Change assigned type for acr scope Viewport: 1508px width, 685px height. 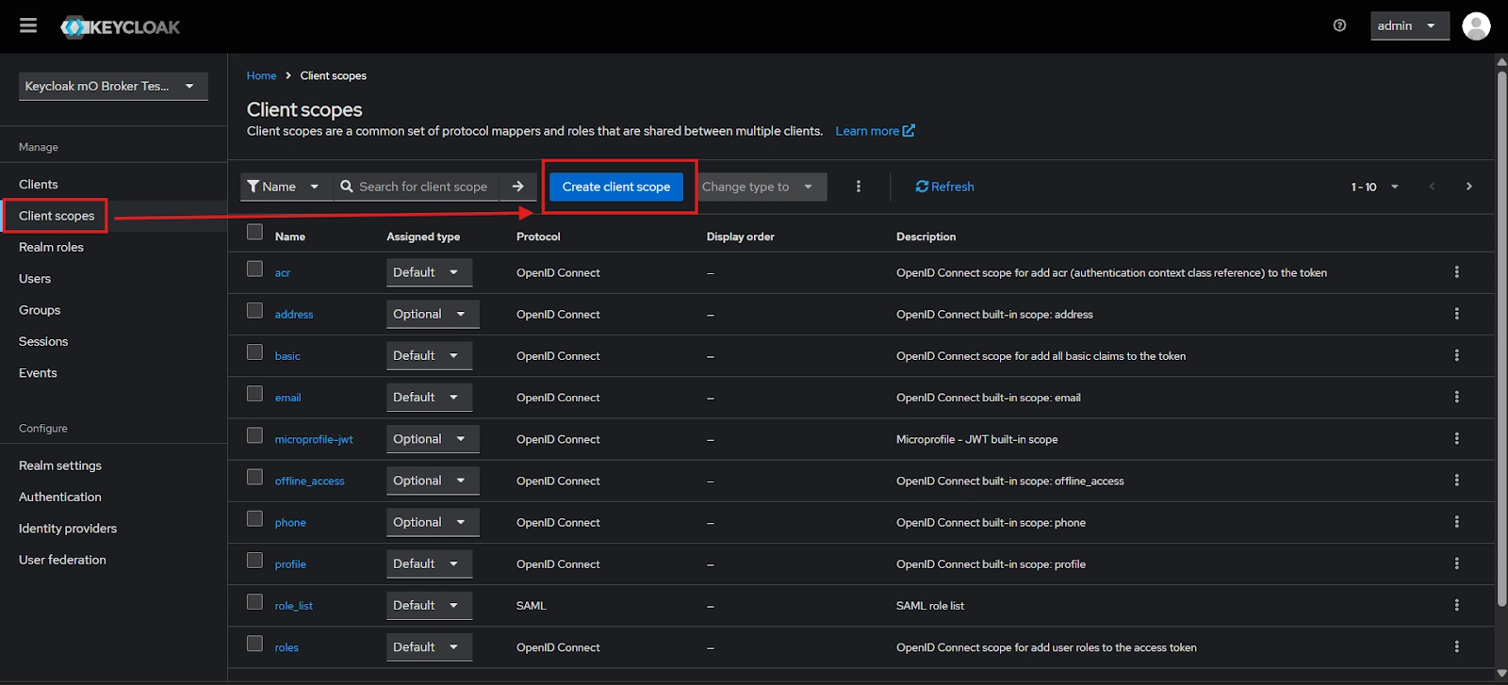pyautogui.click(x=429, y=272)
